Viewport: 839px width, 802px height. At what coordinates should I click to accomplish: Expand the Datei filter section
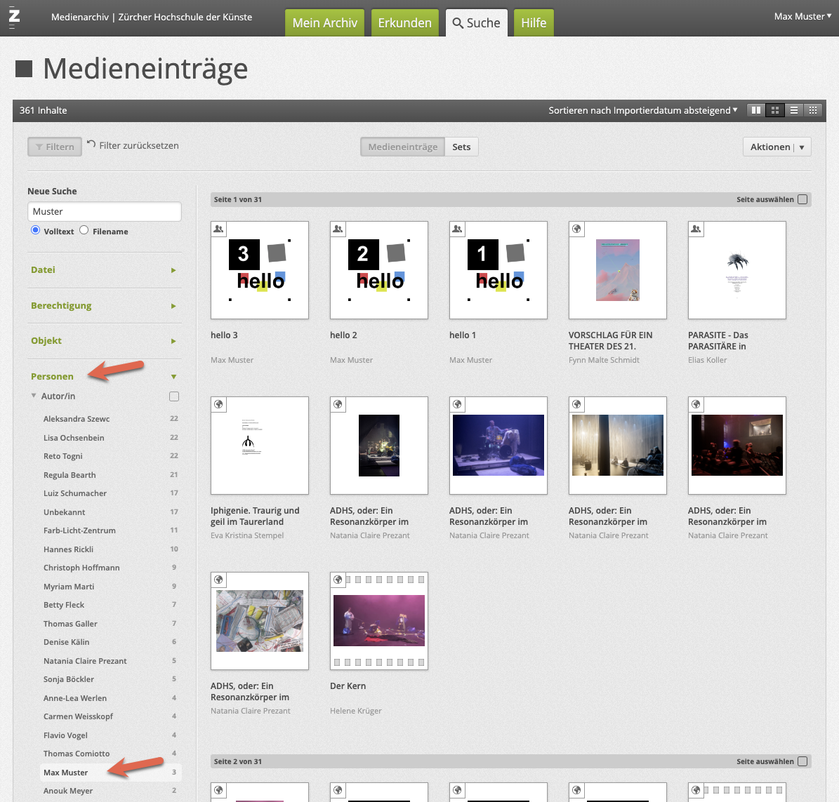point(105,270)
